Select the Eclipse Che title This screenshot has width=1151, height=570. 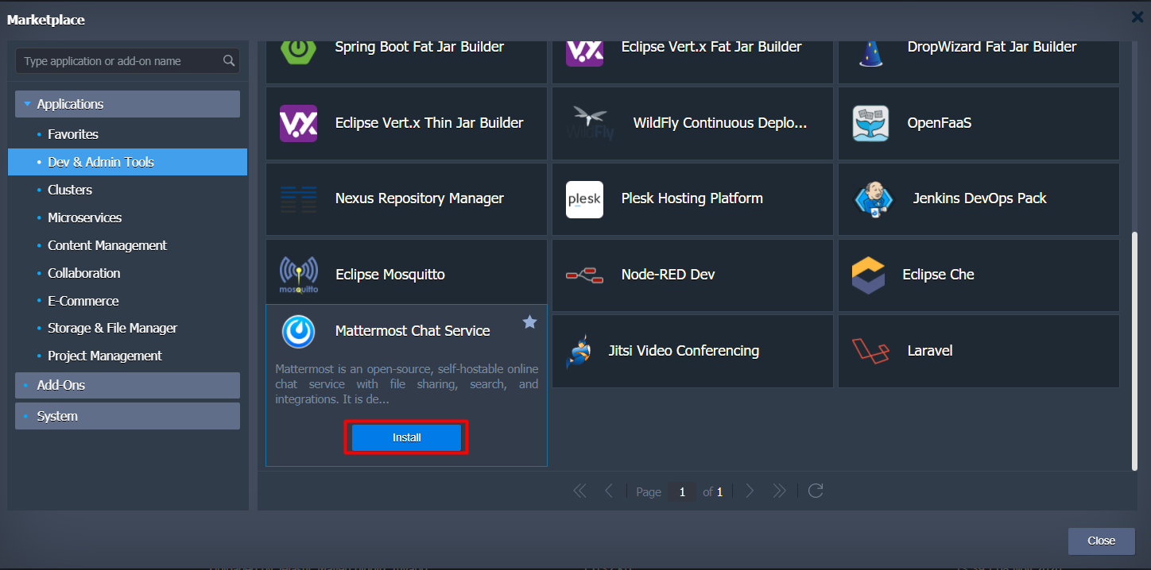pos(938,275)
